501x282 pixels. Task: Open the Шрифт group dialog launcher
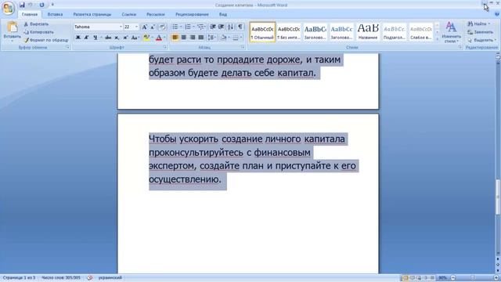[x=165, y=47]
